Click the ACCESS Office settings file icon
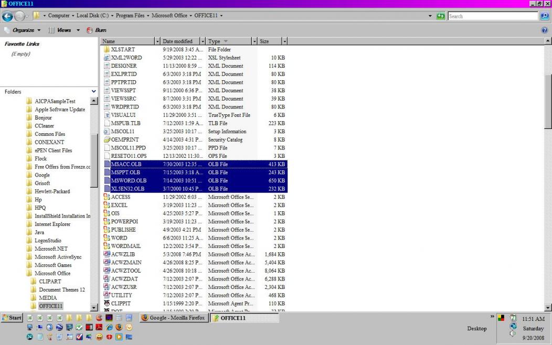The width and height of the screenshot is (552, 345). click(107, 197)
